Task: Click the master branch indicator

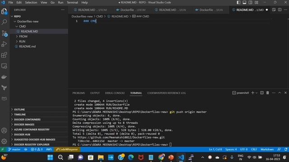Action: point(14,149)
